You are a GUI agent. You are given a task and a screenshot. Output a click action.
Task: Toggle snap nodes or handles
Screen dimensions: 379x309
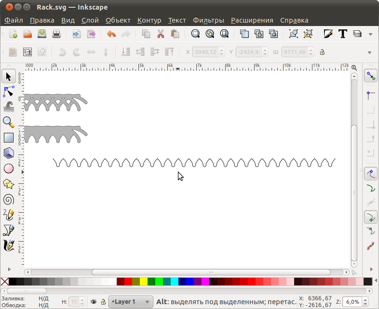click(x=371, y=174)
